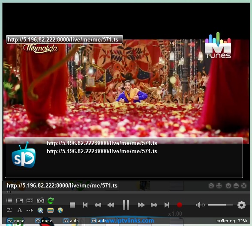Image resolution: width=252 pixels, height=226 pixels.
Task: Open the channel grid mosaic icon
Action: click(x=30, y=201)
